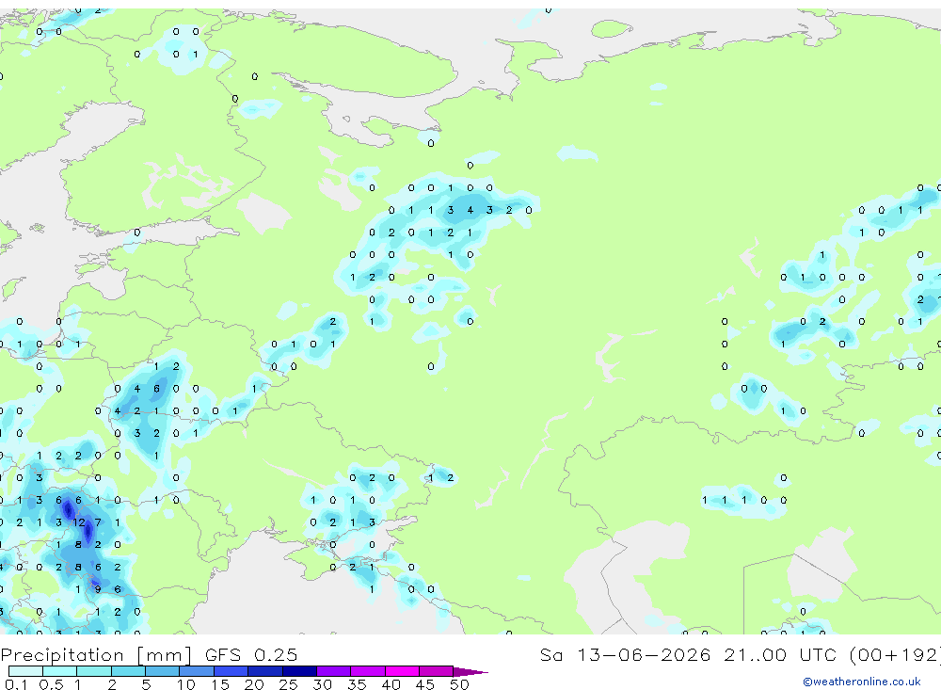Screen dimensions: 941x690
Task: Click the legend scale label "40"
Action: pos(391,684)
